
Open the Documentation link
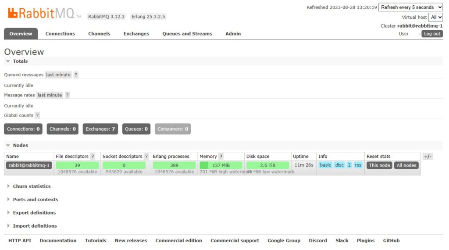(58, 240)
